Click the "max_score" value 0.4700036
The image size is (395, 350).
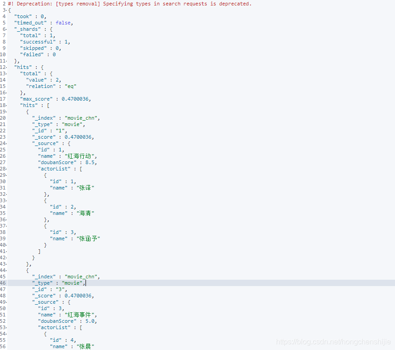75,99
